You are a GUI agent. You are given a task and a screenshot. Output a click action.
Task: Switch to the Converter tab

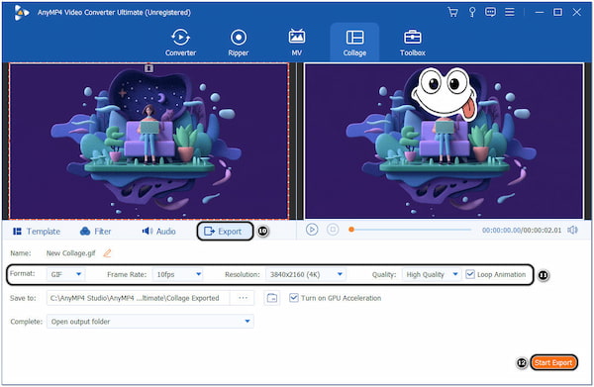[180, 43]
